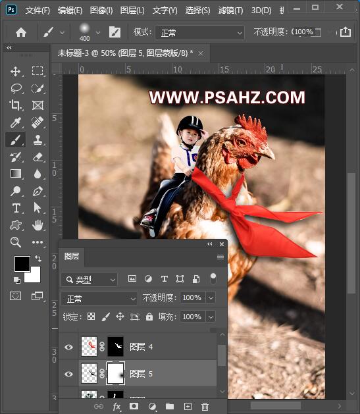Change the screen mode
The image size is (360, 414).
(38, 296)
